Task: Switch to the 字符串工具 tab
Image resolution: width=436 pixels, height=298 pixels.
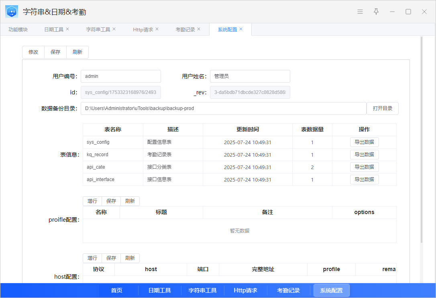Action: tap(98, 29)
